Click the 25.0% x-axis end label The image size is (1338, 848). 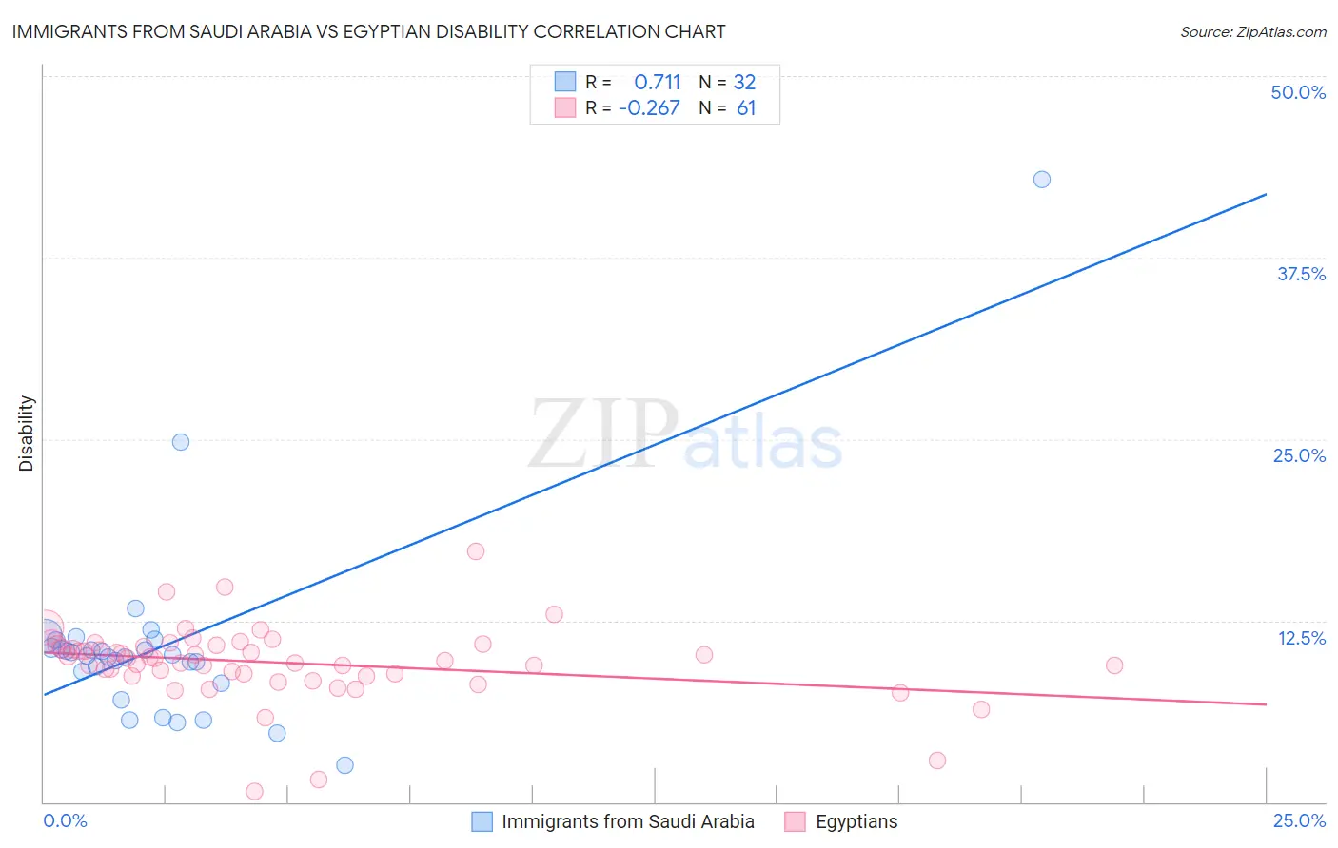[x=1299, y=820]
